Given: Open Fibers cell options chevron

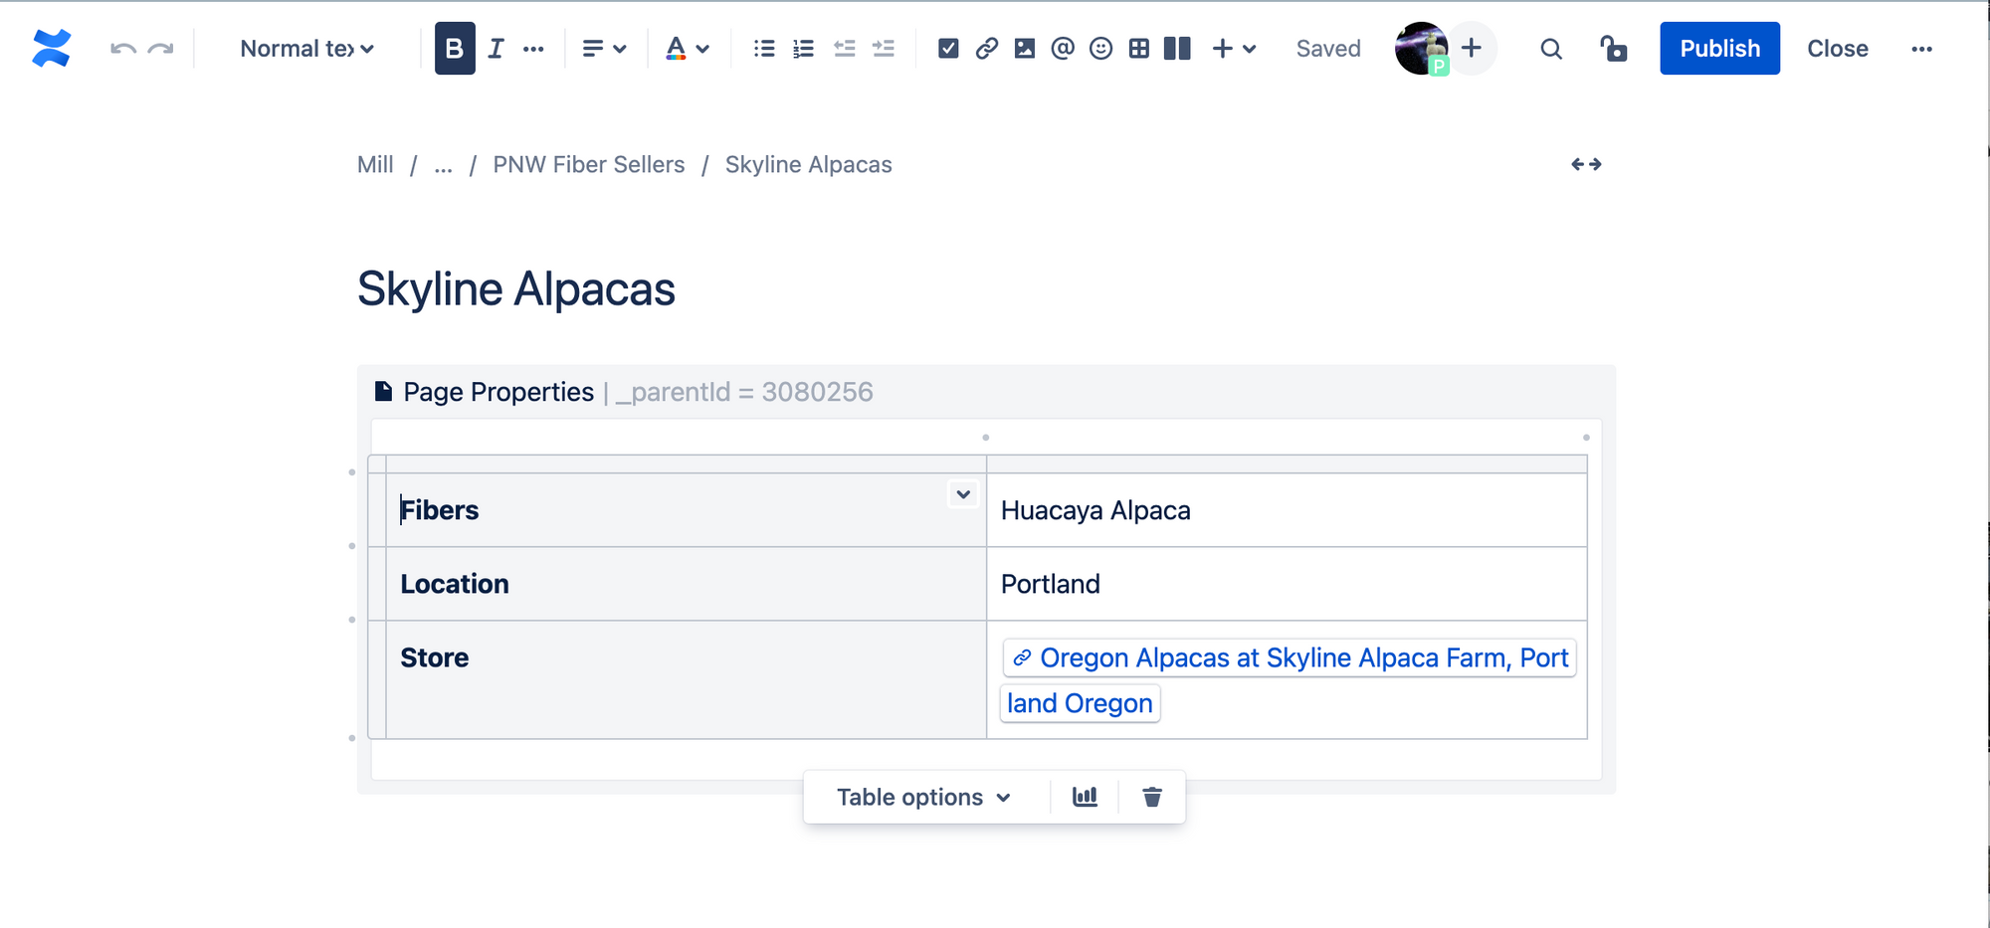Looking at the screenshot, I should point(963,494).
